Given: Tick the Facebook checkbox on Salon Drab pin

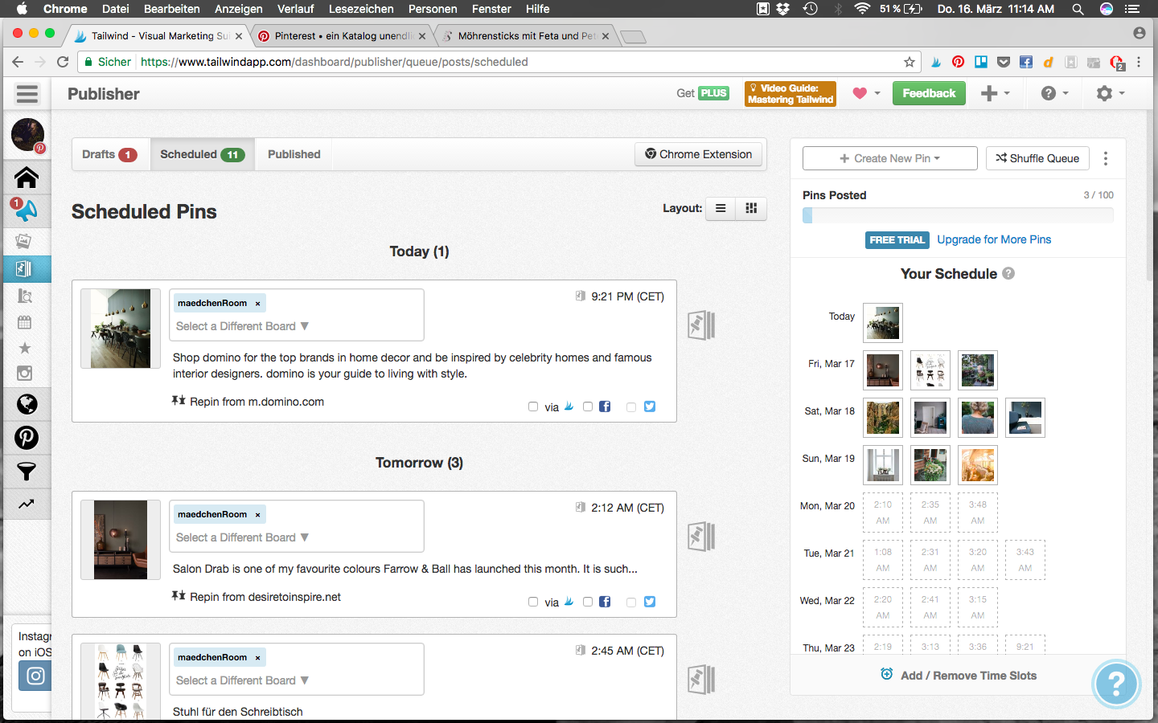Looking at the screenshot, I should (588, 602).
